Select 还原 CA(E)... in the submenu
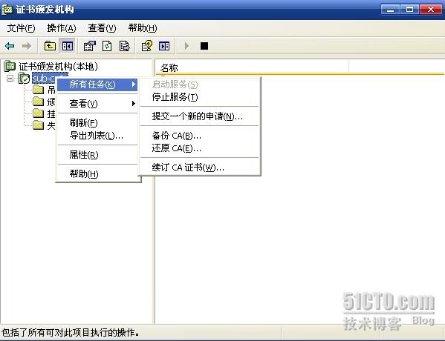 click(200, 148)
